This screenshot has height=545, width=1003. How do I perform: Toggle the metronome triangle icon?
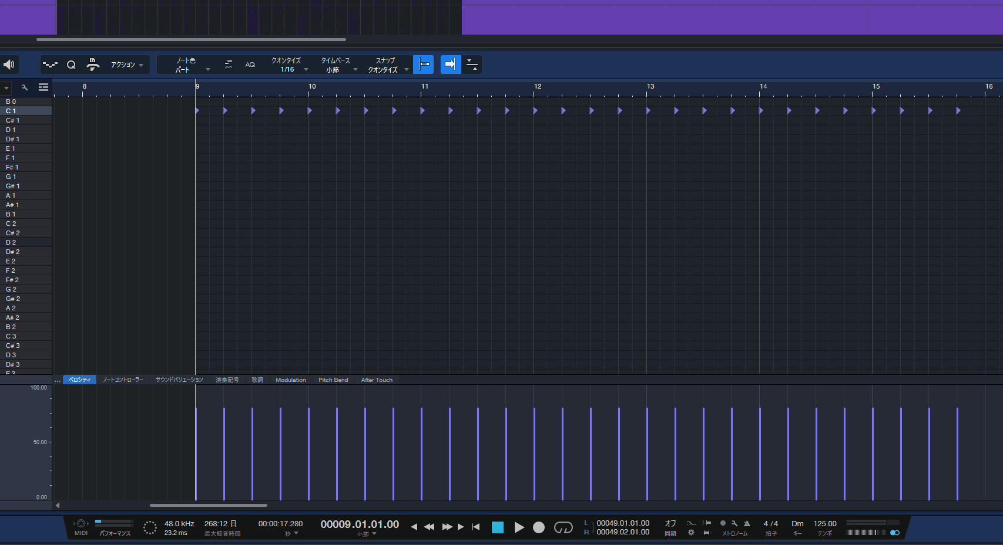[x=747, y=523]
